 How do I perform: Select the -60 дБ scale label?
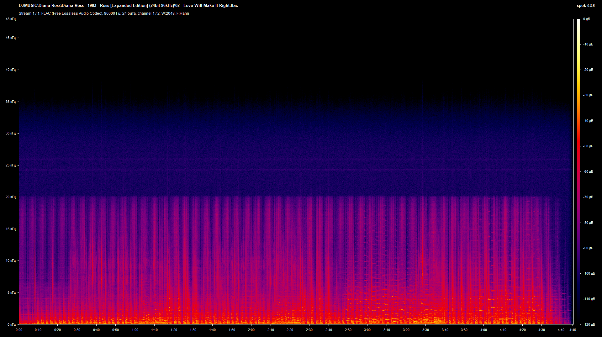(x=588, y=172)
